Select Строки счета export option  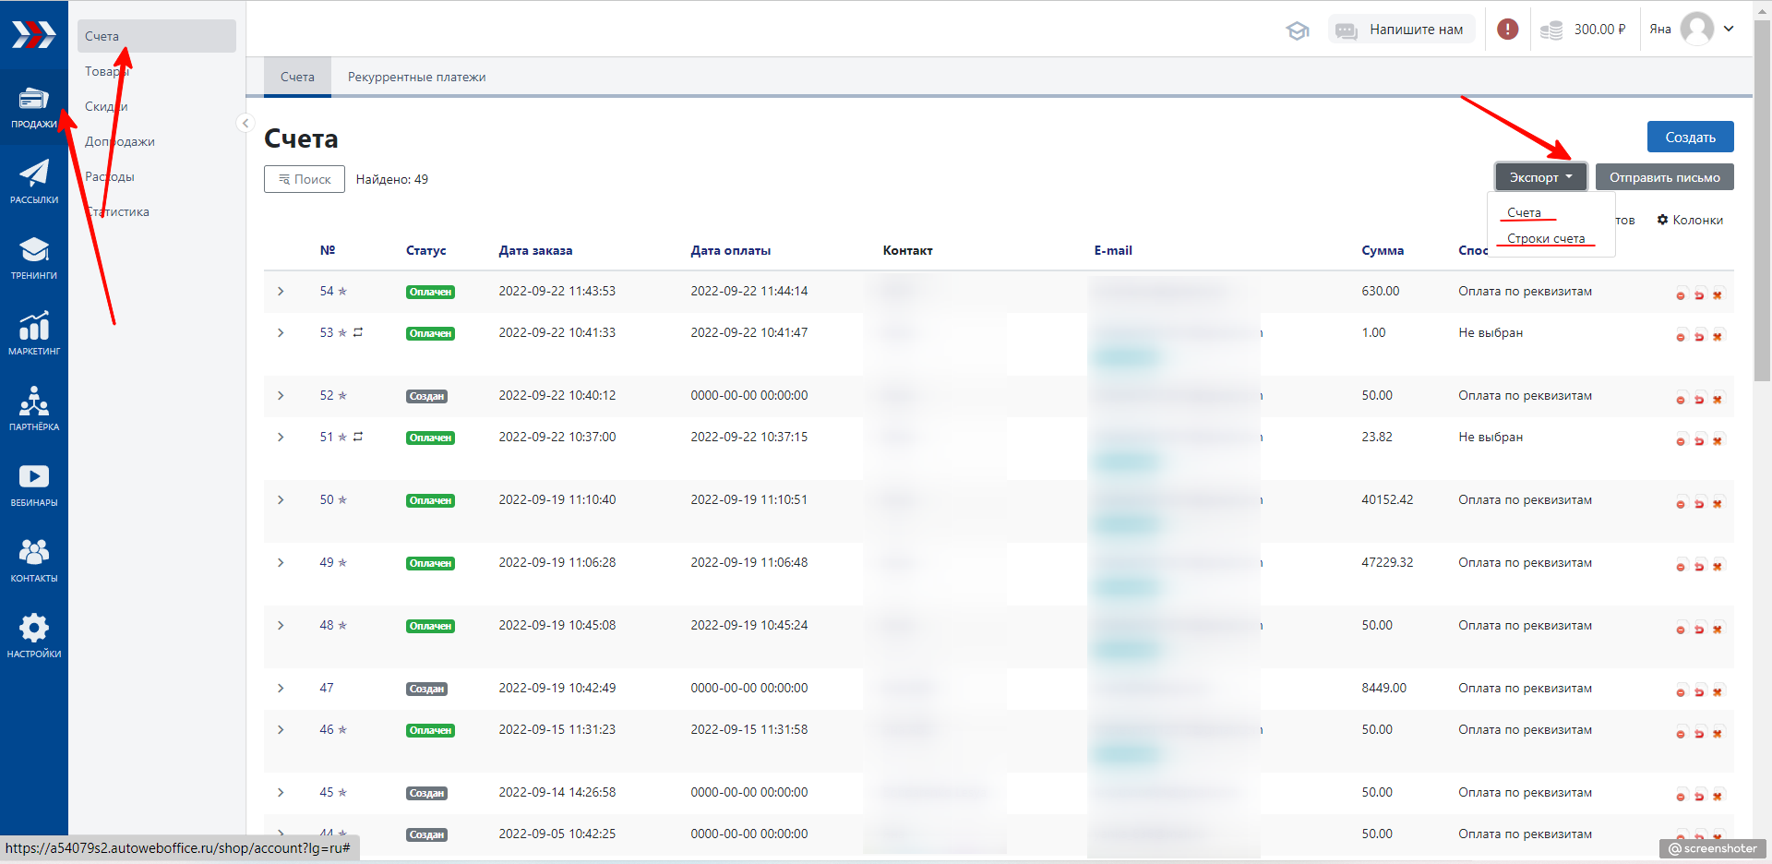(1545, 238)
